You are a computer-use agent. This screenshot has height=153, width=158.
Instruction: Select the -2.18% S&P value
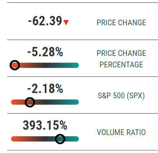point(45,89)
